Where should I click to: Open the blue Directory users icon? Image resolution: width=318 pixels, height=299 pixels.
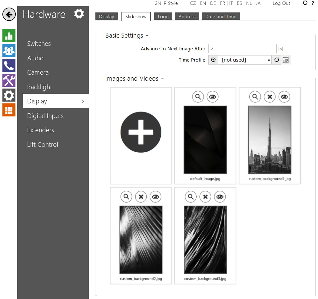pyautogui.click(x=9, y=51)
